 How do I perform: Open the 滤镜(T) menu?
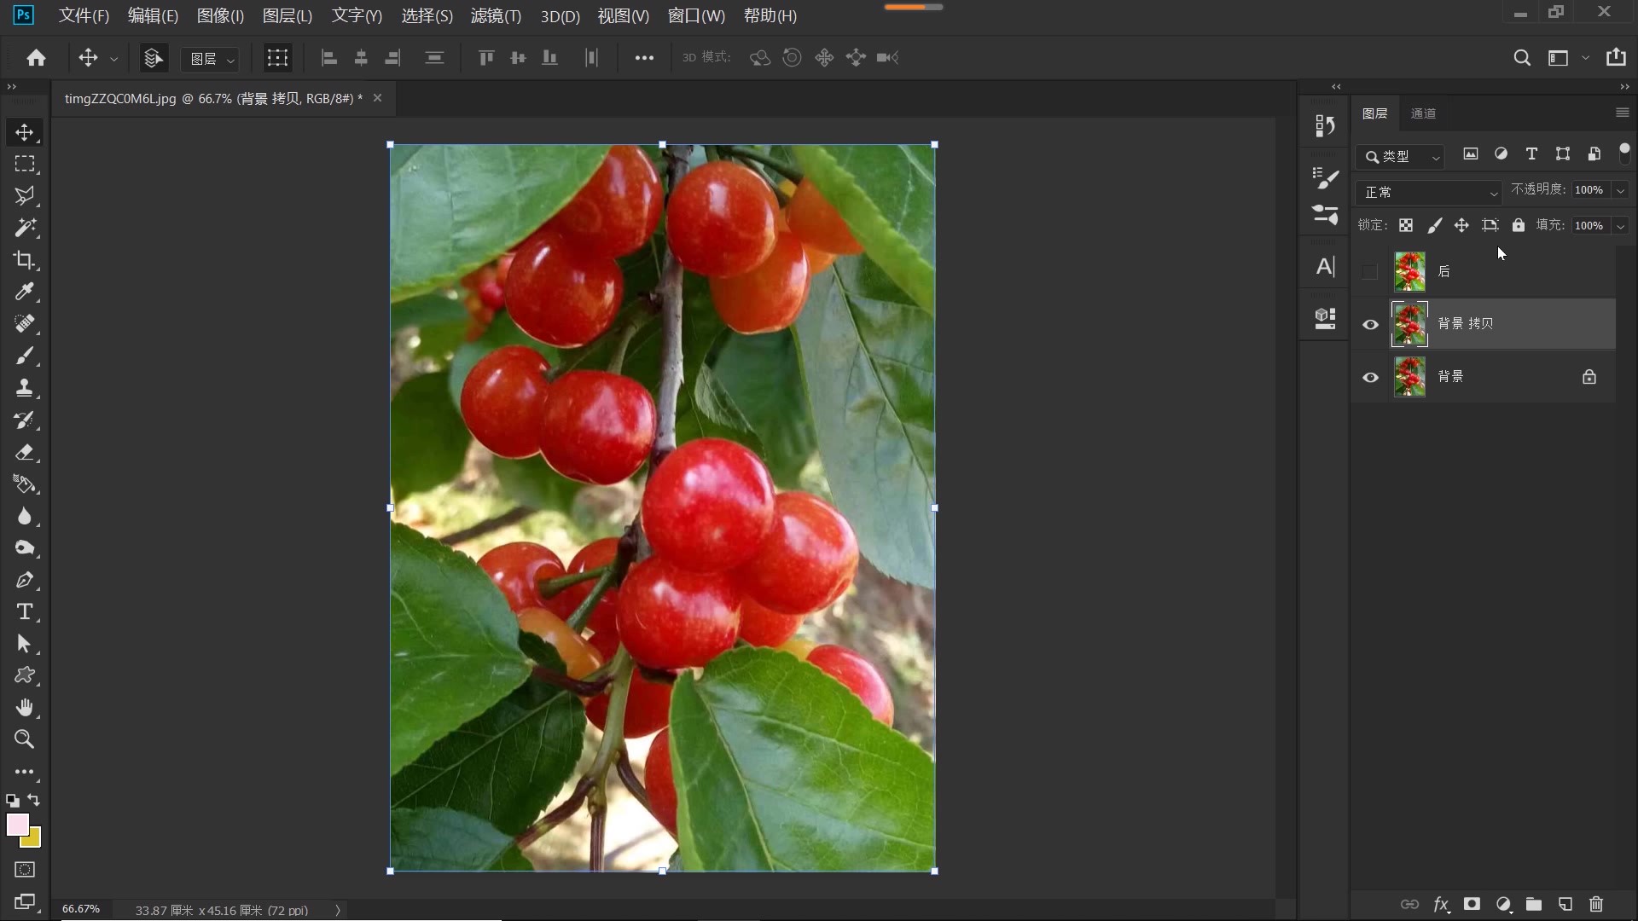(496, 16)
